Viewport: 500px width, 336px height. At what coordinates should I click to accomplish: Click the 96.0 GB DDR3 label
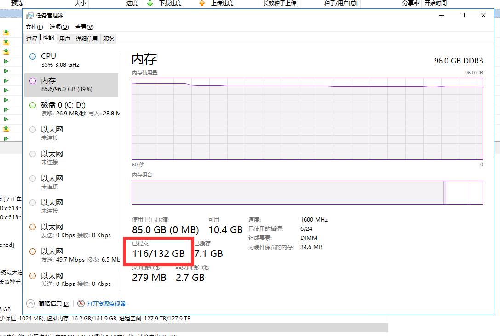(x=458, y=61)
